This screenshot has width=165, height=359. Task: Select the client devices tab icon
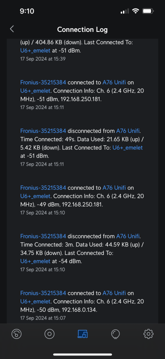[82, 334]
